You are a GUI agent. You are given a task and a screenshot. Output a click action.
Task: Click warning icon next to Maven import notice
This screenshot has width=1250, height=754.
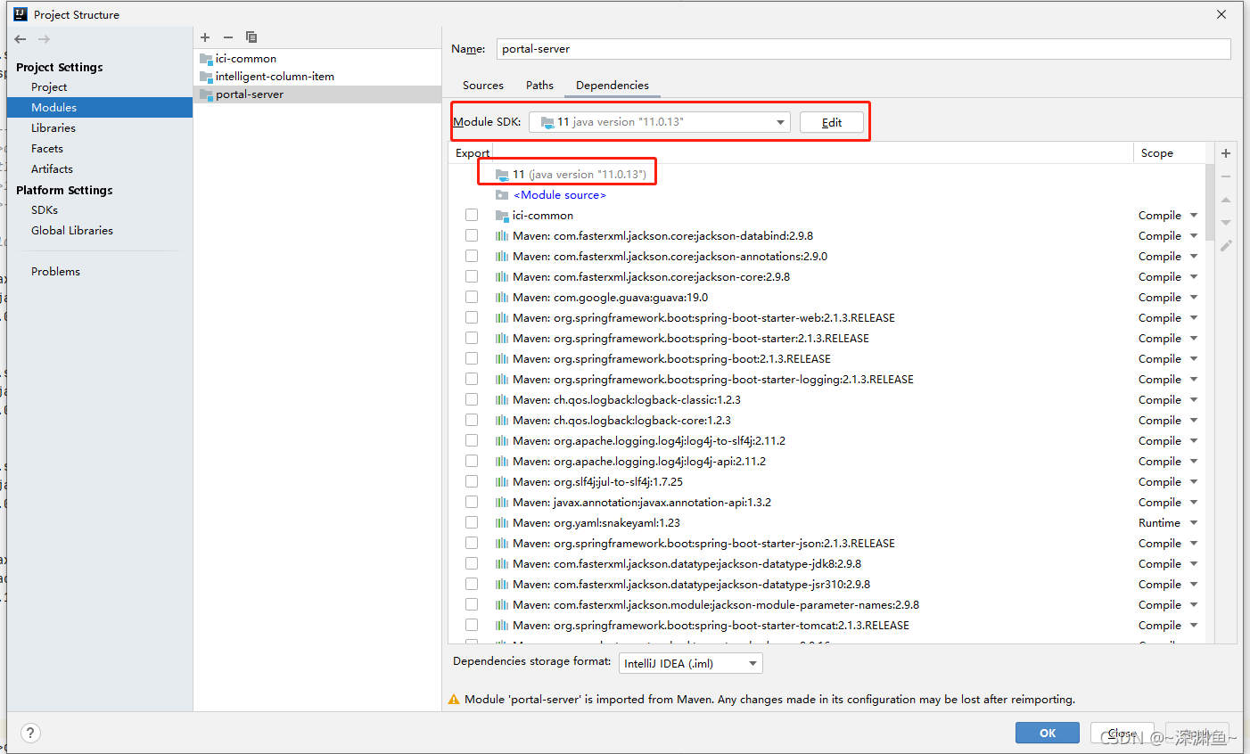[x=454, y=700]
